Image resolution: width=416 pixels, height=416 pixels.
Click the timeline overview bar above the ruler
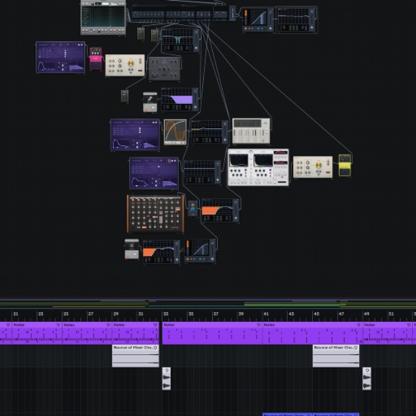208,304
